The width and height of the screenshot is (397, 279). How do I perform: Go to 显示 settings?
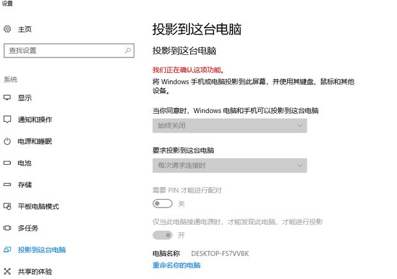pyautogui.click(x=24, y=98)
